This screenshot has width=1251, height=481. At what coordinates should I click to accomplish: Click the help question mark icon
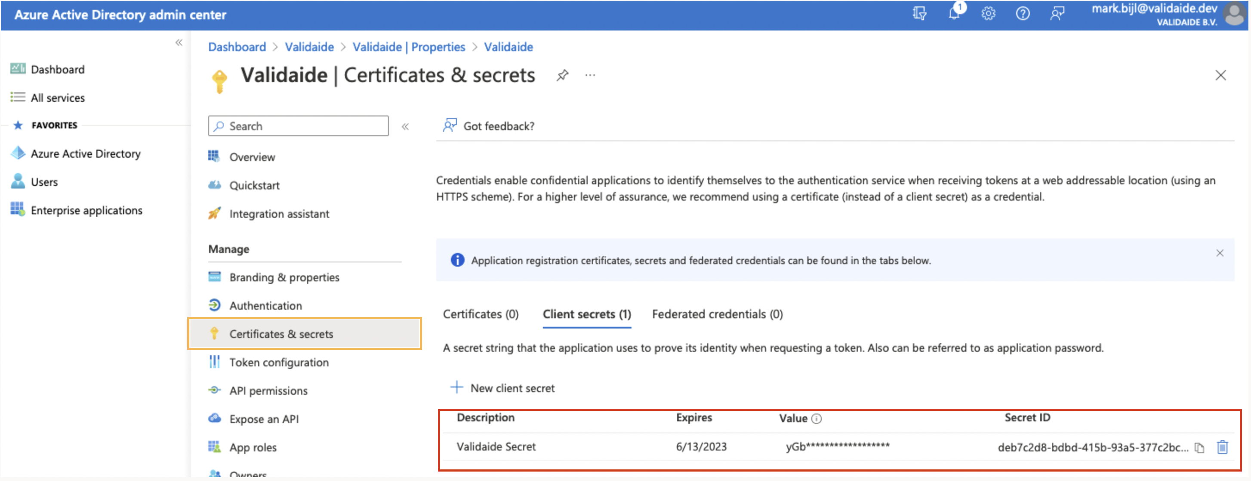(x=1022, y=14)
